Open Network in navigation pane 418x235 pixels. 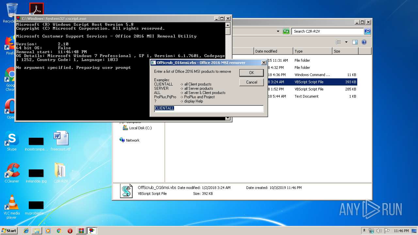[130, 140]
